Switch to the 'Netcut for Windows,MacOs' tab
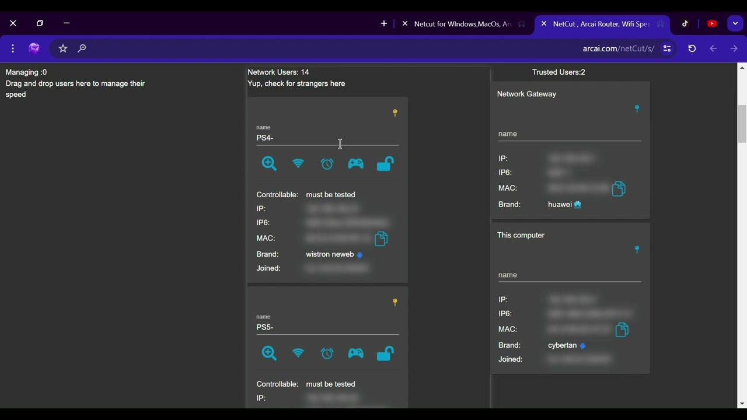 tap(465, 24)
